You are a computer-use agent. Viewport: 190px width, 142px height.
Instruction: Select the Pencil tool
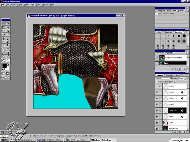8,42
